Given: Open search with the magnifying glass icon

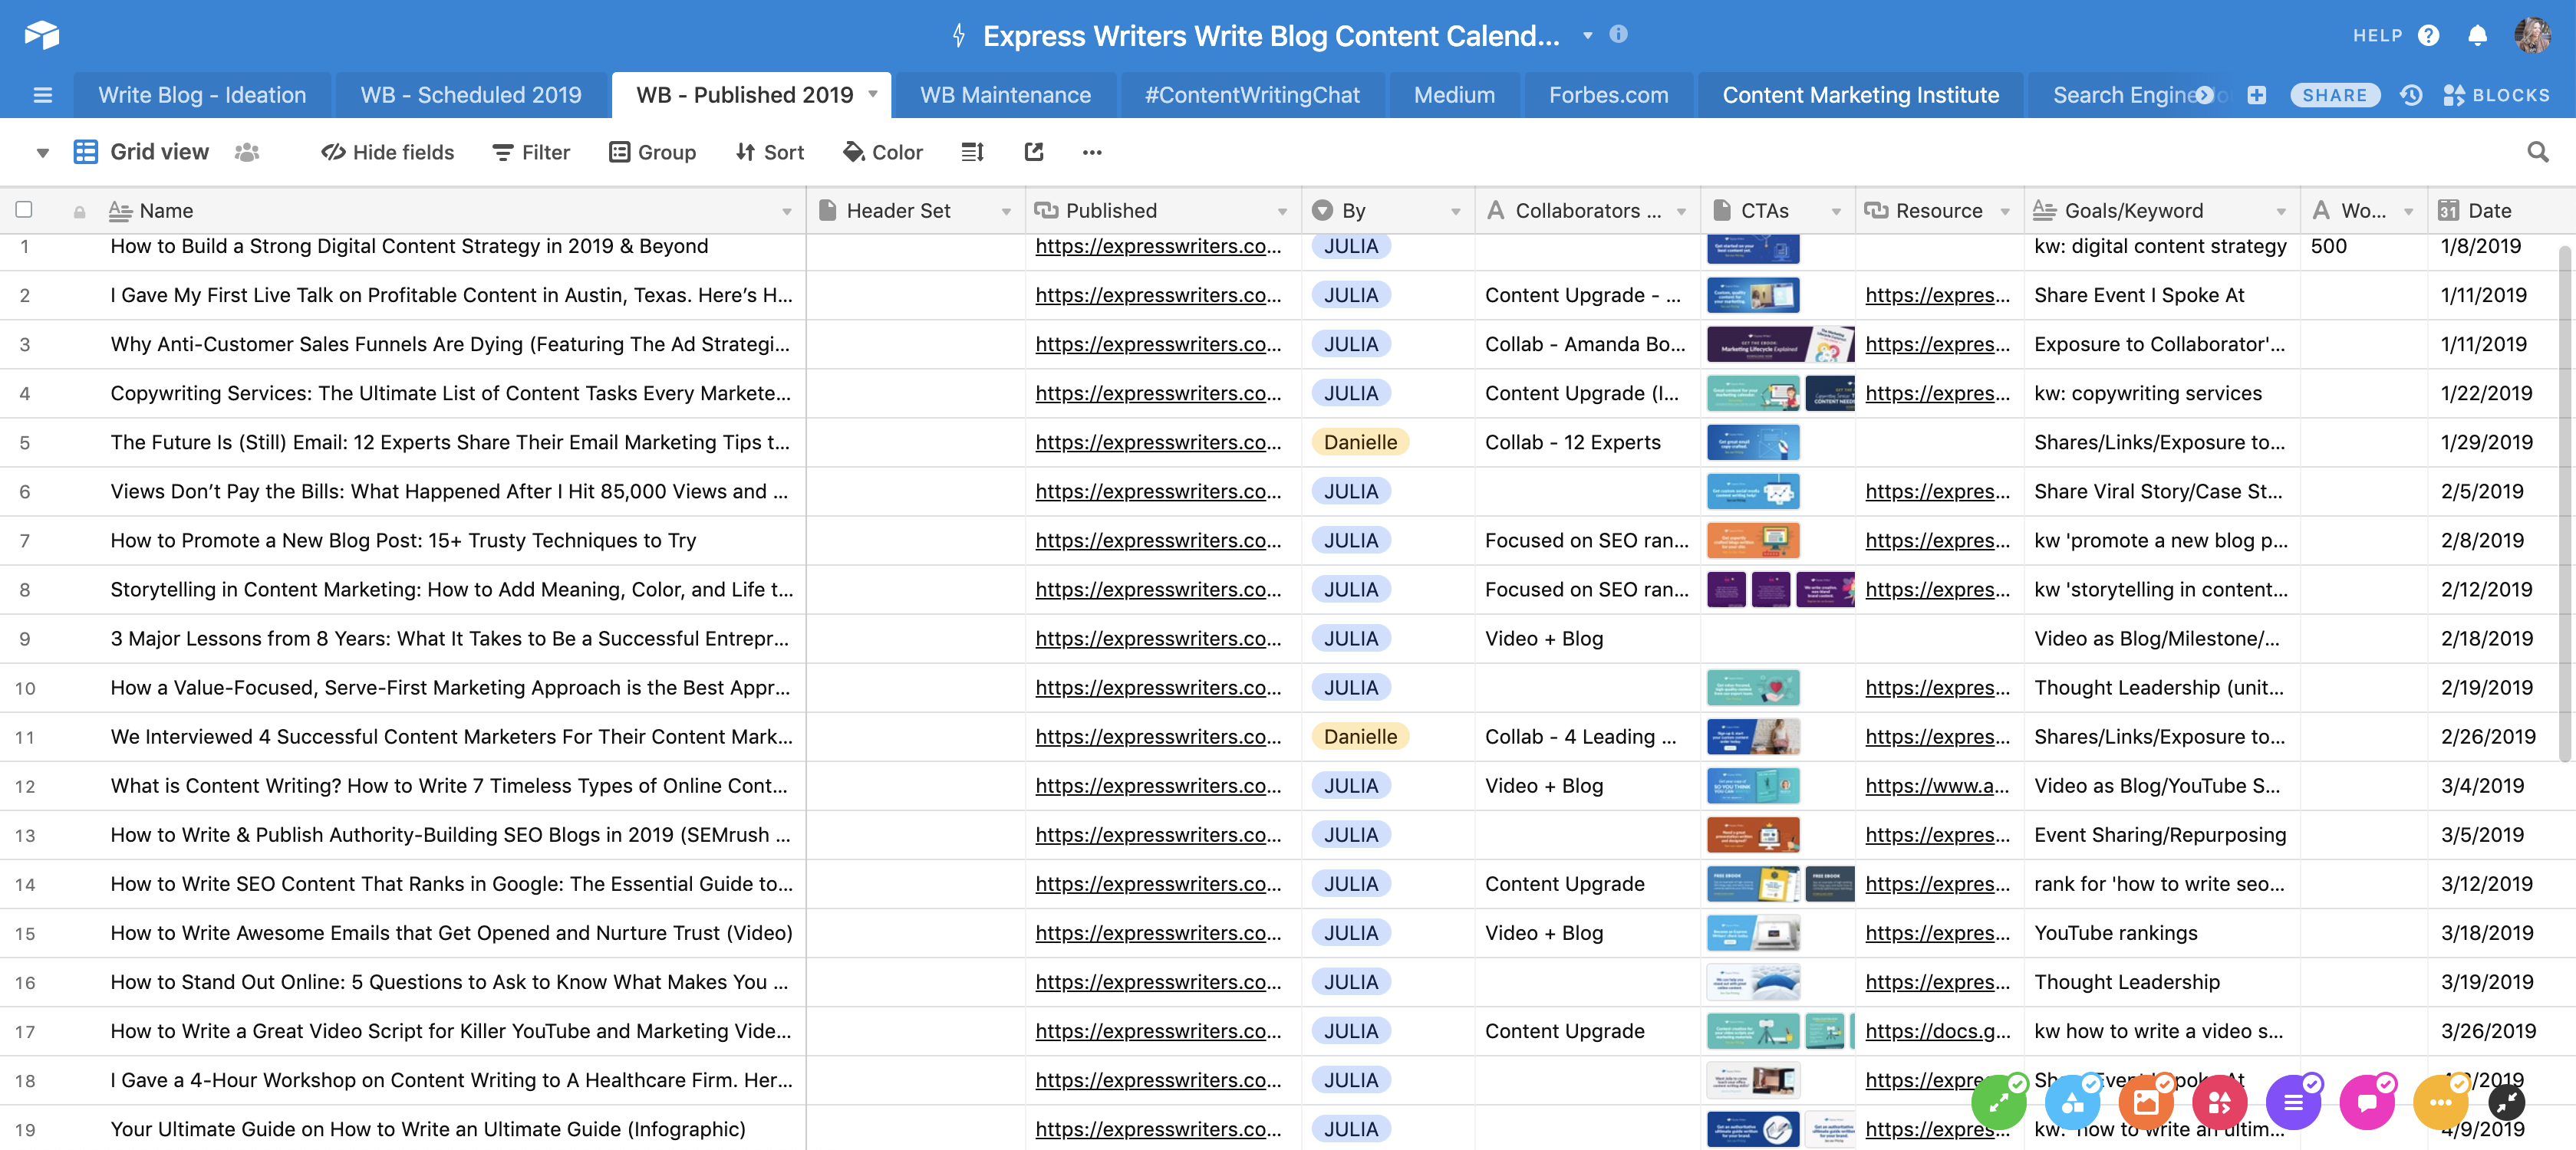Looking at the screenshot, I should pos(2538,151).
